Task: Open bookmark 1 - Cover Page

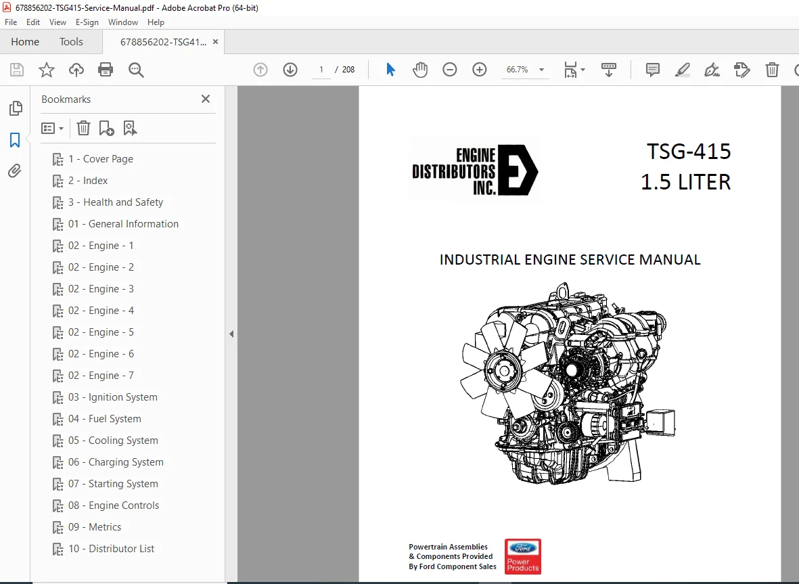Action: pos(101,159)
